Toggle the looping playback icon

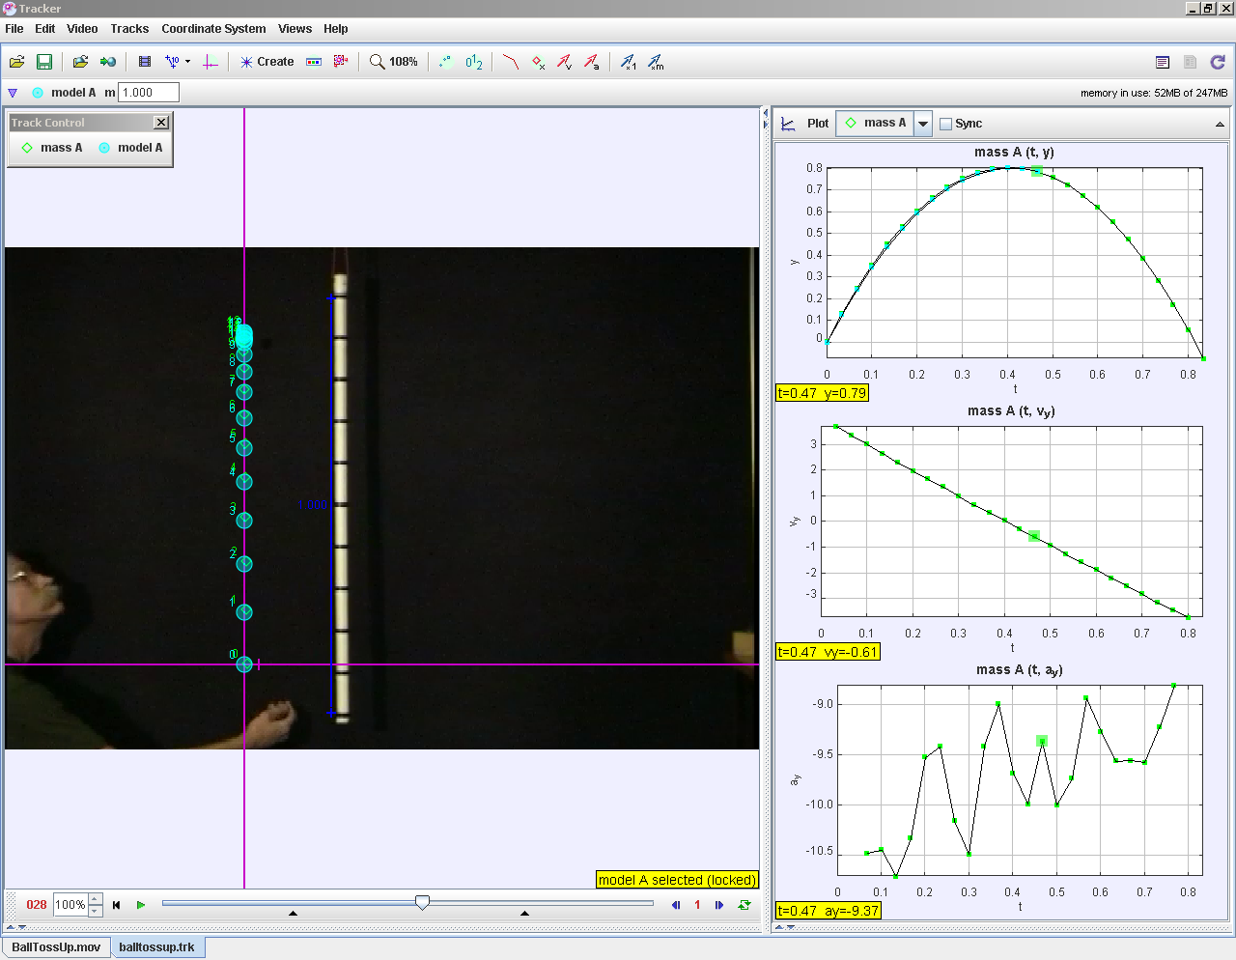point(744,905)
